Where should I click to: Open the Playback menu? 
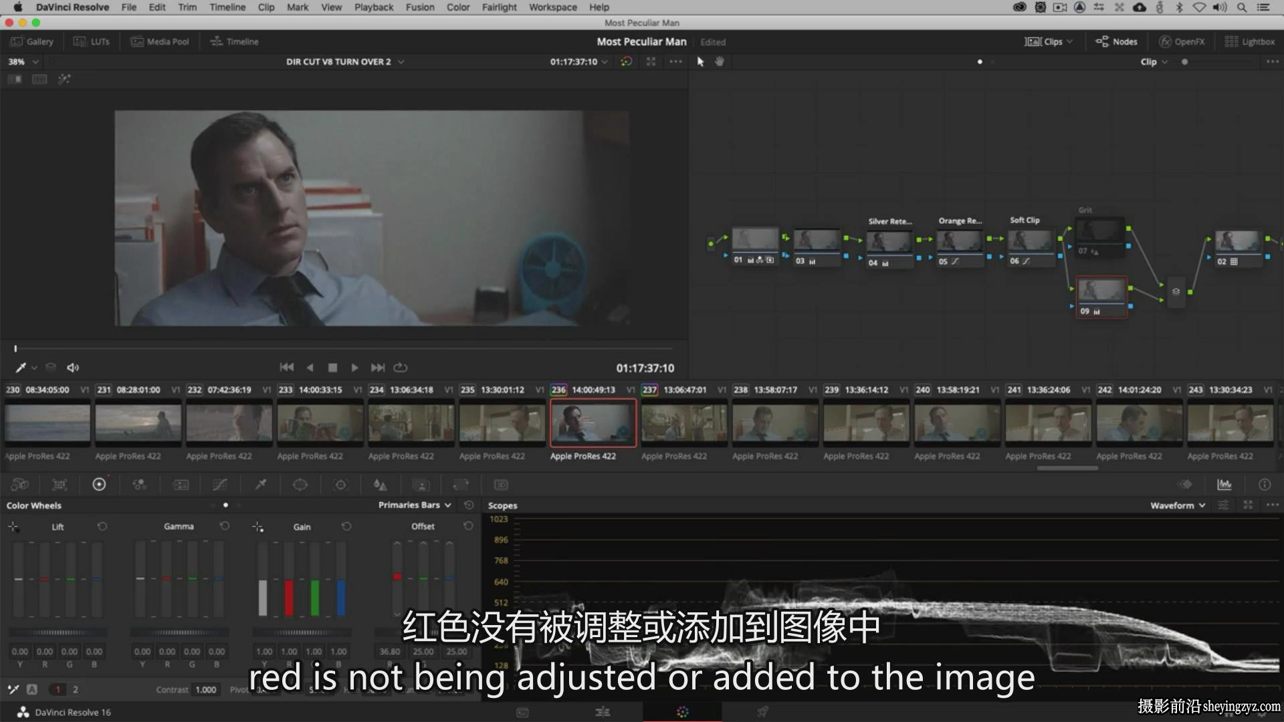pos(374,7)
